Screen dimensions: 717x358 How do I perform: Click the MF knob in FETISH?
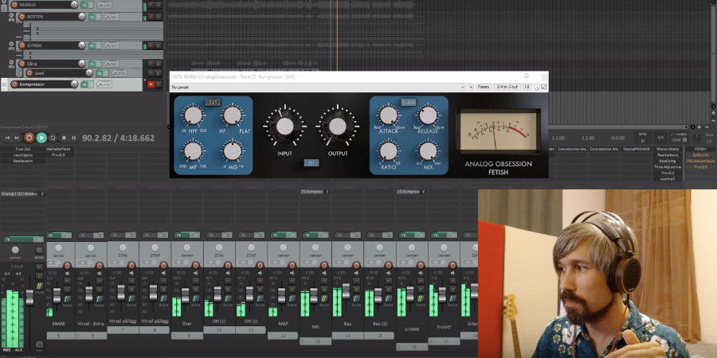click(x=193, y=150)
